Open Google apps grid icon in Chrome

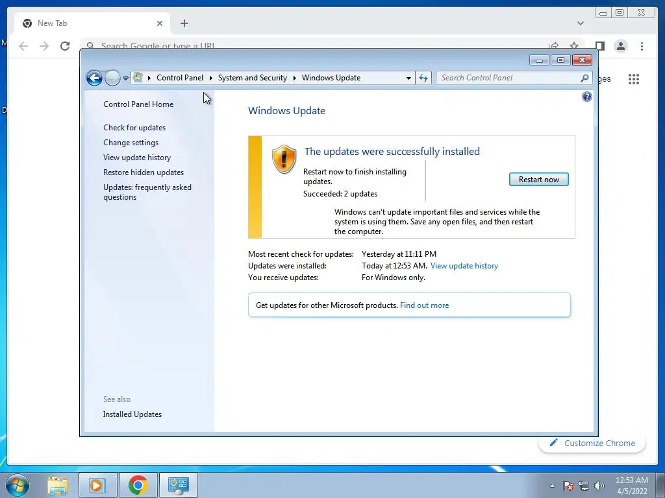634,78
